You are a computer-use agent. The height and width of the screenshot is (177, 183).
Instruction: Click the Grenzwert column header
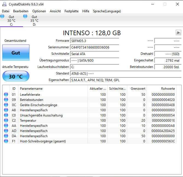click(x=137, y=89)
